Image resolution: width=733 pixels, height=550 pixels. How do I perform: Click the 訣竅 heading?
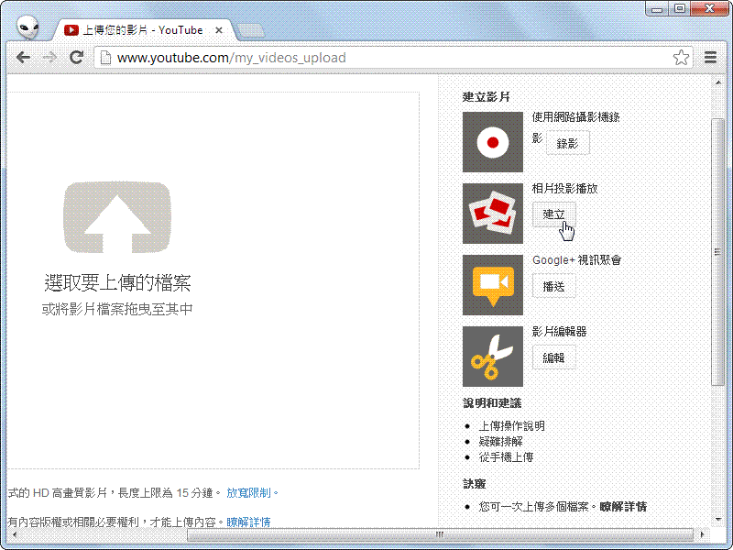tap(474, 484)
